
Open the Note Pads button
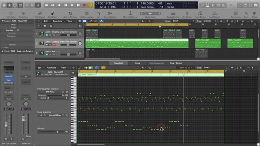click(x=245, y=5)
